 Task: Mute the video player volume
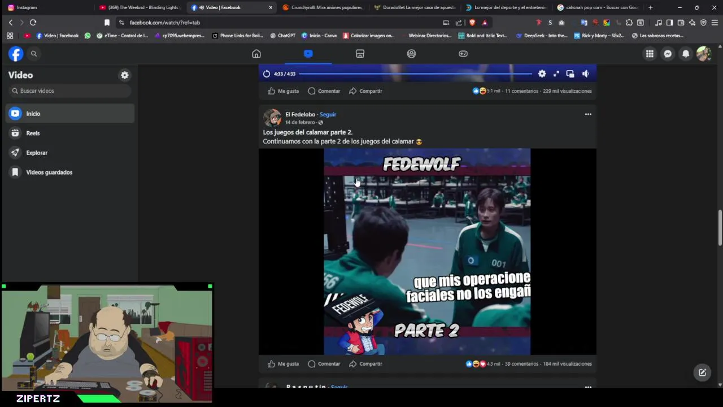tap(586, 73)
